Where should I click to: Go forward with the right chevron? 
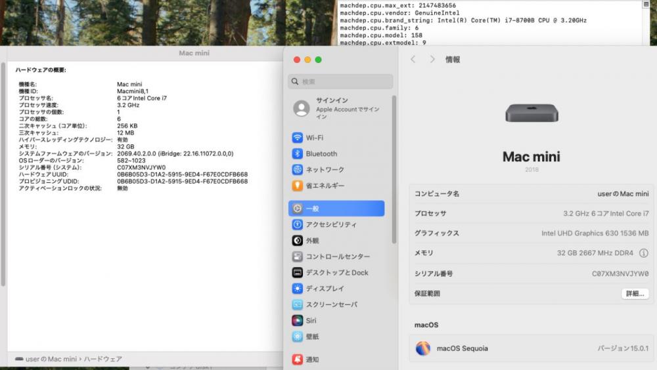[x=432, y=60]
